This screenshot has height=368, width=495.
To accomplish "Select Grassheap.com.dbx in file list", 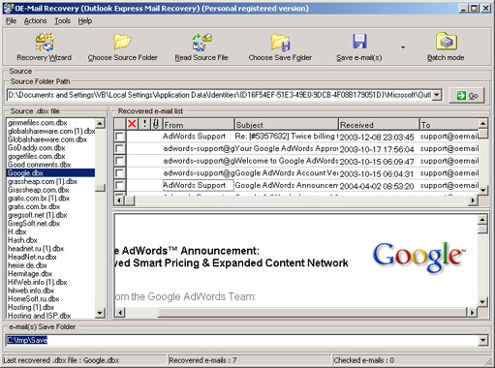I will 39,190.
